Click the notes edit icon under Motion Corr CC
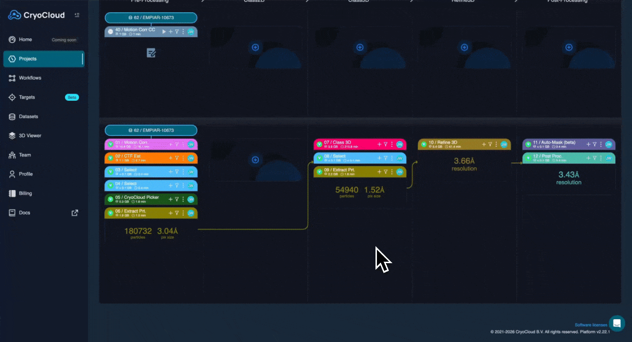Image resolution: width=632 pixels, height=342 pixels. click(151, 53)
